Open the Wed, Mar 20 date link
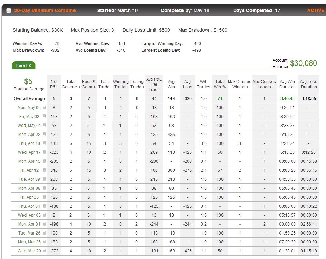This screenshot has height=259, width=326. click(29, 251)
